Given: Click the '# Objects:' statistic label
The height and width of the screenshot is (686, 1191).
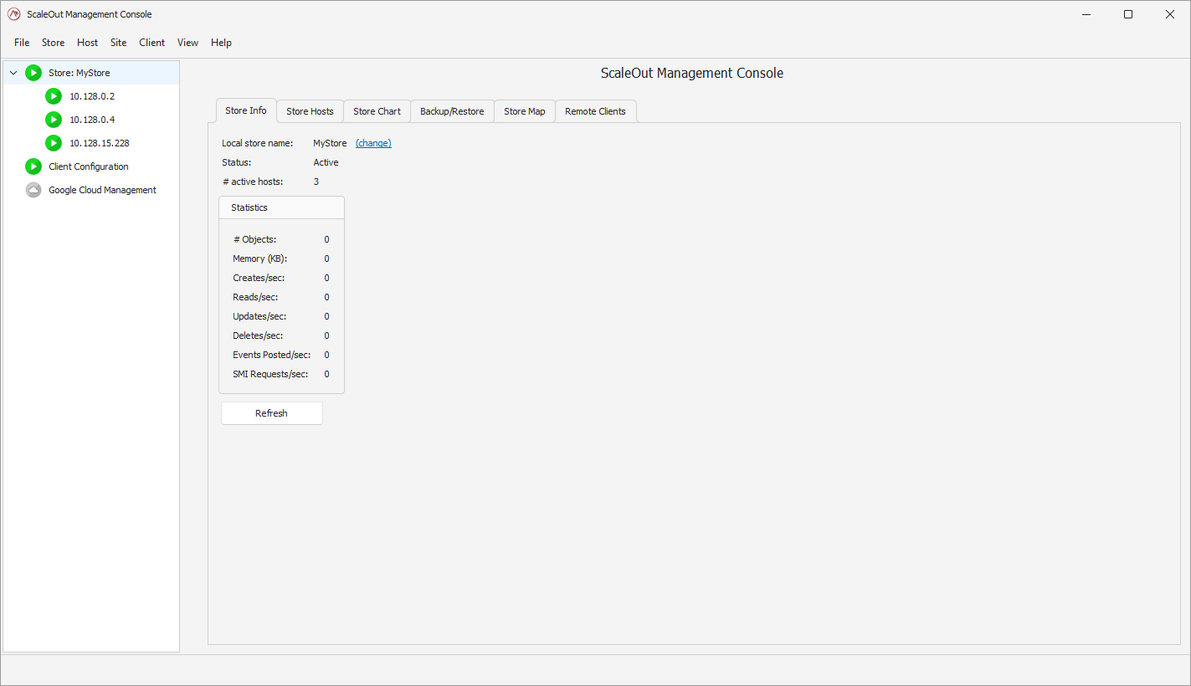Looking at the screenshot, I should (254, 239).
